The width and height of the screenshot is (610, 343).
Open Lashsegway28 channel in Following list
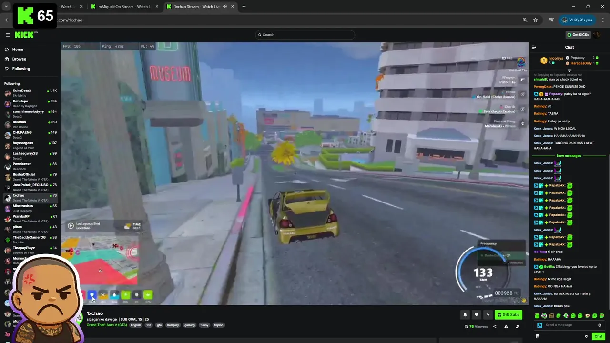pos(30,155)
